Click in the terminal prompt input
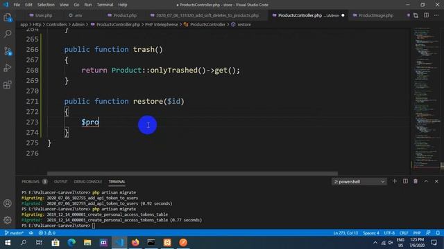 pyautogui.click(x=94, y=225)
